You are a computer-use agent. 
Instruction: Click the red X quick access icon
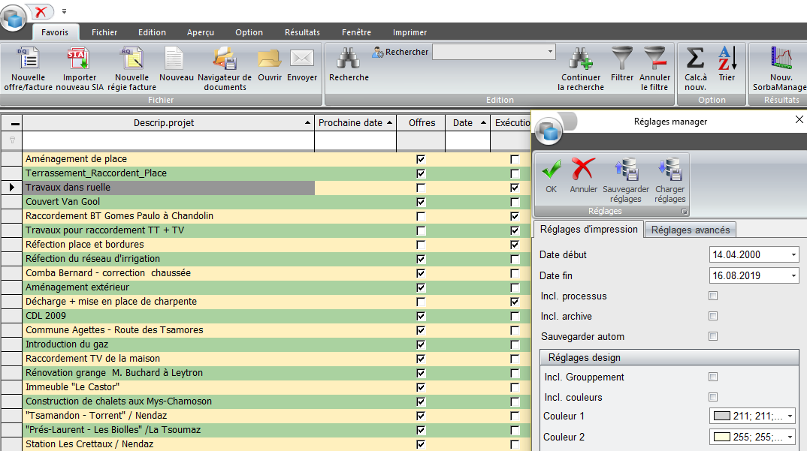pyautogui.click(x=41, y=11)
